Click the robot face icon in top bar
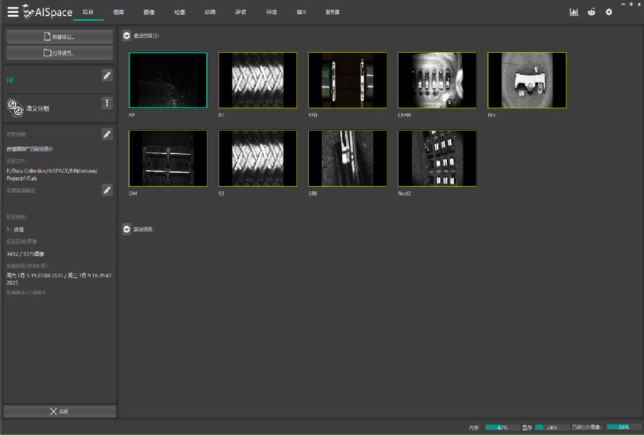This screenshot has width=644, height=435. click(x=591, y=12)
